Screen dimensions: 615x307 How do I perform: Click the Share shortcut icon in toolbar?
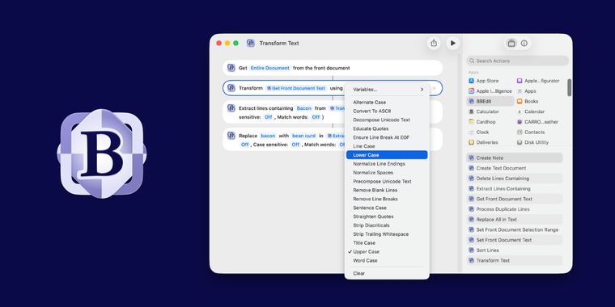(x=434, y=43)
